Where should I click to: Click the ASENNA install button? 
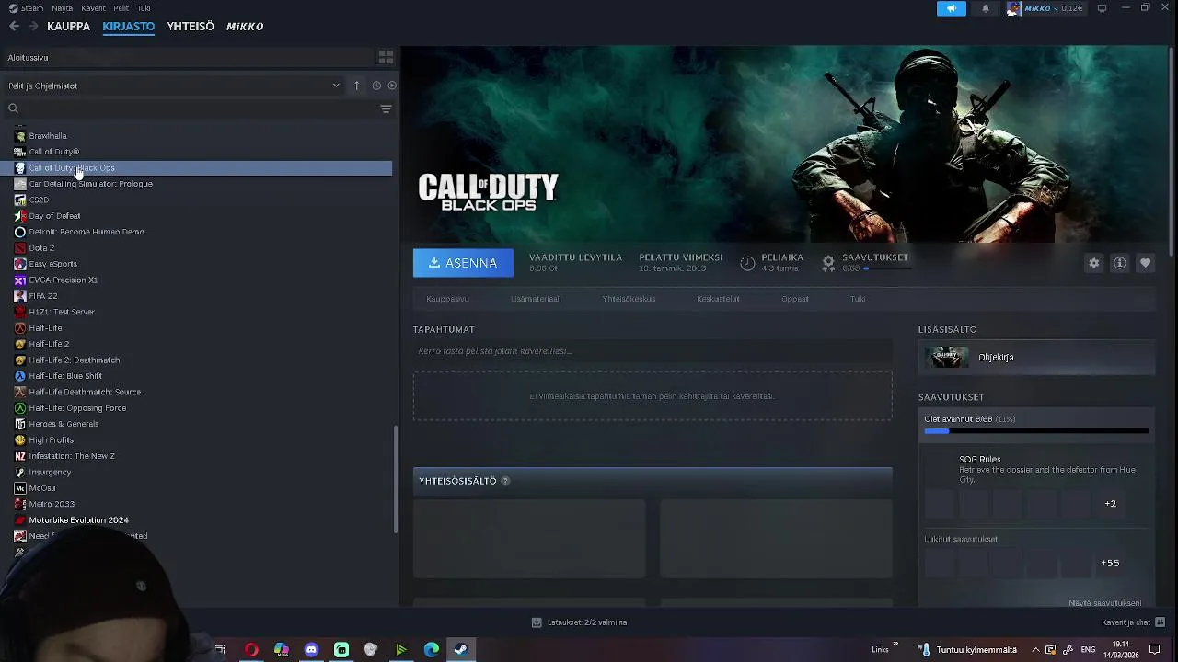click(x=463, y=263)
